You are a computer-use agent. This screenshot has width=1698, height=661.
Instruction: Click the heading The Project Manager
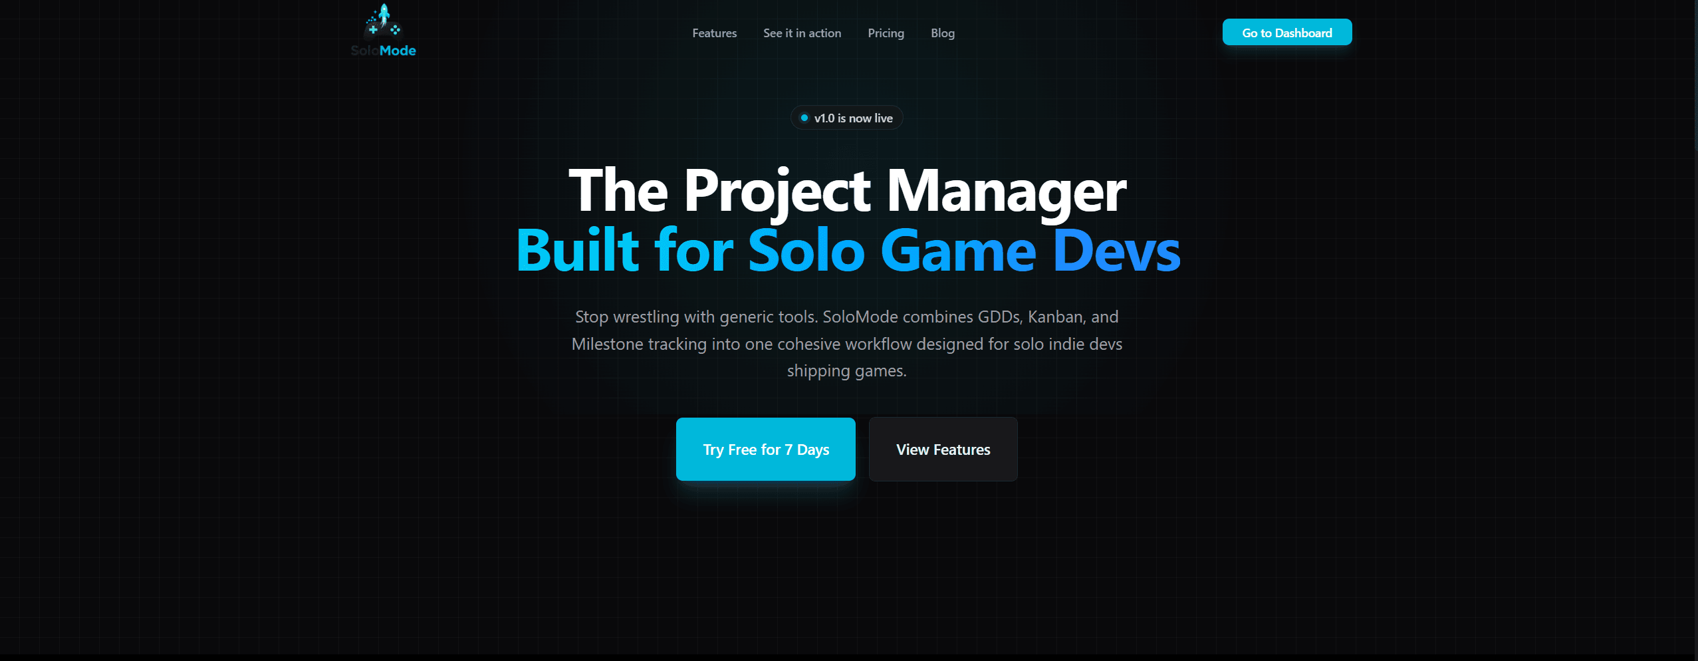click(848, 191)
